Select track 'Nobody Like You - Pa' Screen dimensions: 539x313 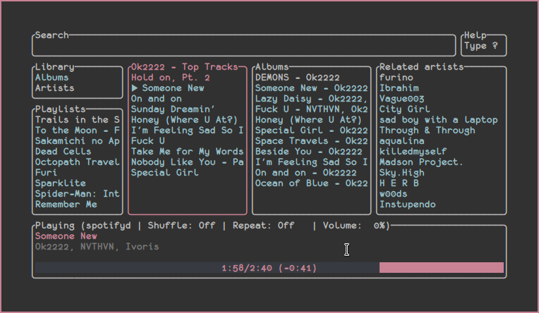point(188,162)
